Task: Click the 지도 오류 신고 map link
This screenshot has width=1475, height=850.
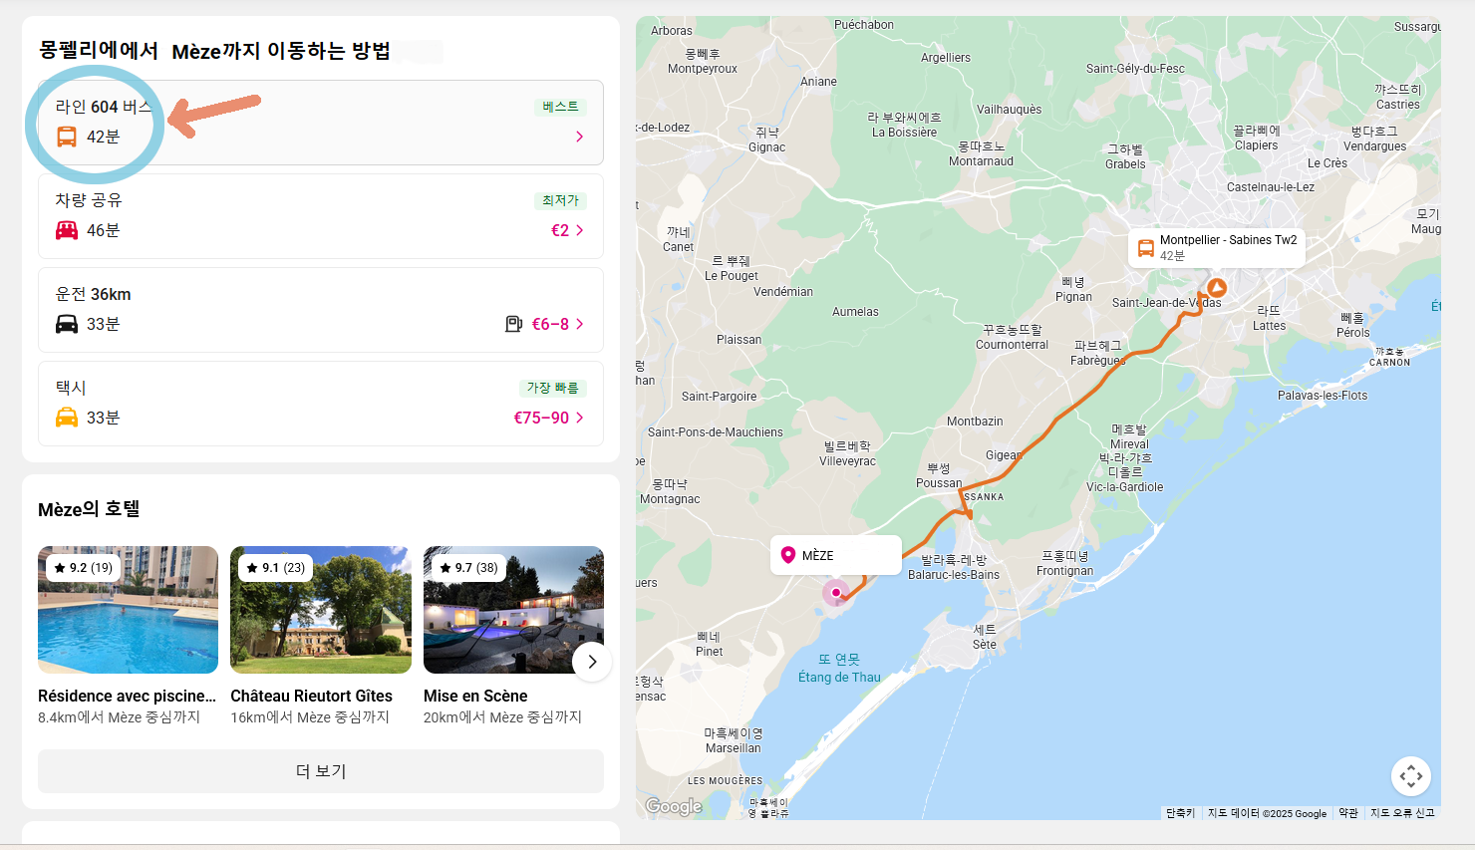Action: [x=1402, y=813]
